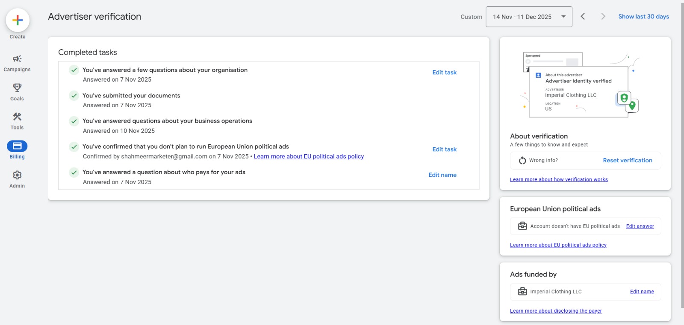Open Campaigns from the megaphone icon
The width and height of the screenshot is (684, 325).
pos(17,59)
